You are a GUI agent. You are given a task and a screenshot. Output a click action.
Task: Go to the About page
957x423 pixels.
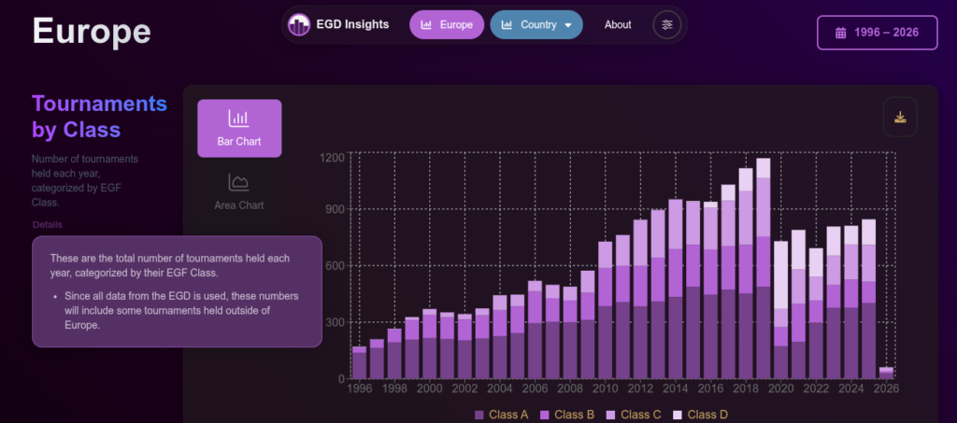tap(618, 24)
